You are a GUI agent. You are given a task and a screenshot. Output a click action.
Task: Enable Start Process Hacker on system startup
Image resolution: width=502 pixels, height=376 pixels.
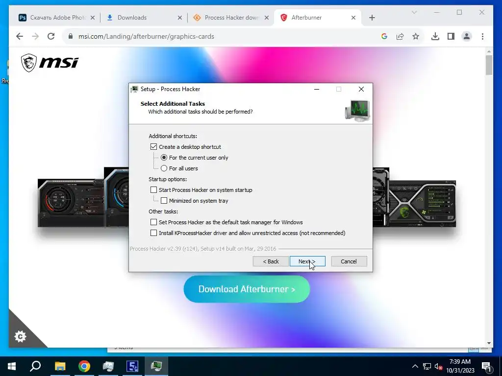click(153, 190)
